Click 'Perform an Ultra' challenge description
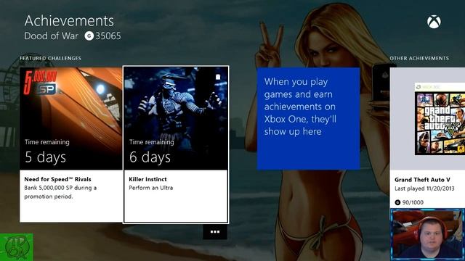Image resolution: width=465 pixels, height=261 pixels. (x=150, y=188)
